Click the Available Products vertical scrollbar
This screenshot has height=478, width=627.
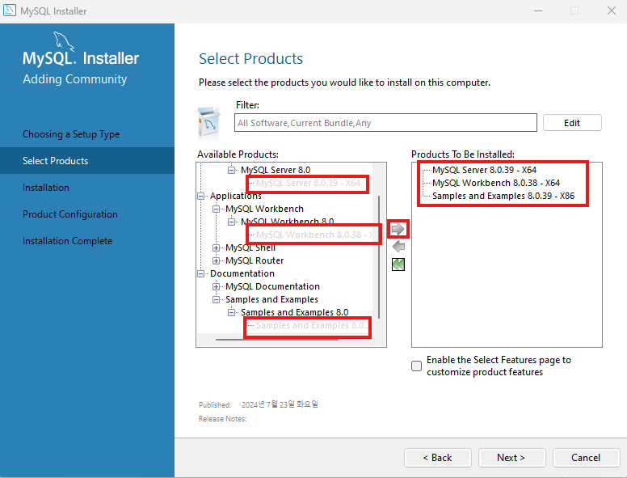click(379, 257)
